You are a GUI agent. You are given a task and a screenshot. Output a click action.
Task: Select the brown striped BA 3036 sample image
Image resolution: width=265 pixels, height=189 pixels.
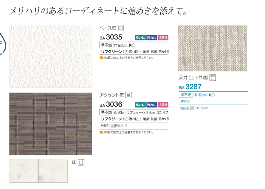(51, 124)
